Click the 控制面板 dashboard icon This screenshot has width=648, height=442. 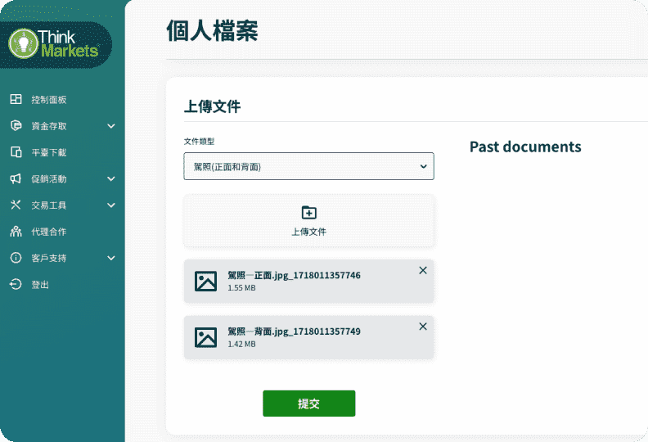click(x=16, y=99)
